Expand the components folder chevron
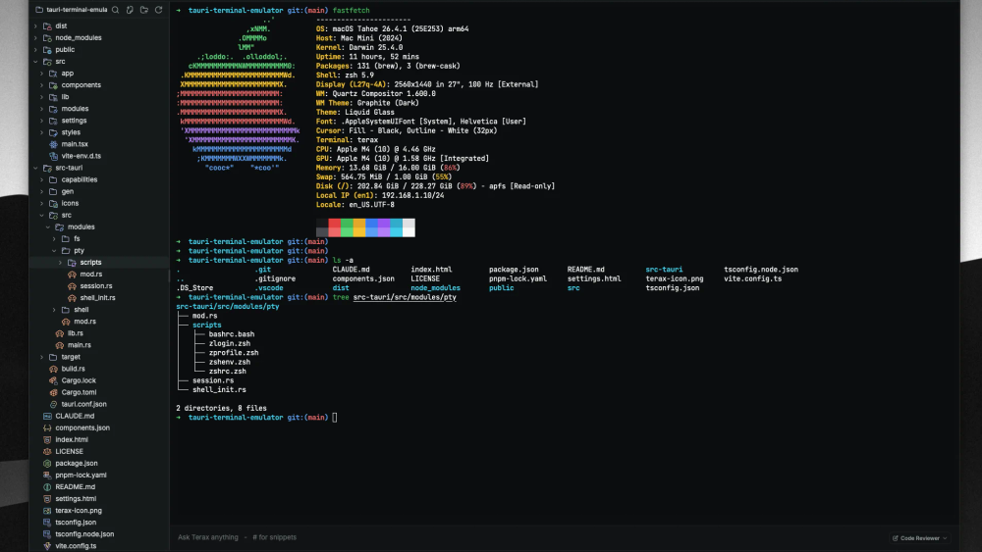Image resolution: width=982 pixels, height=552 pixels. click(42, 85)
